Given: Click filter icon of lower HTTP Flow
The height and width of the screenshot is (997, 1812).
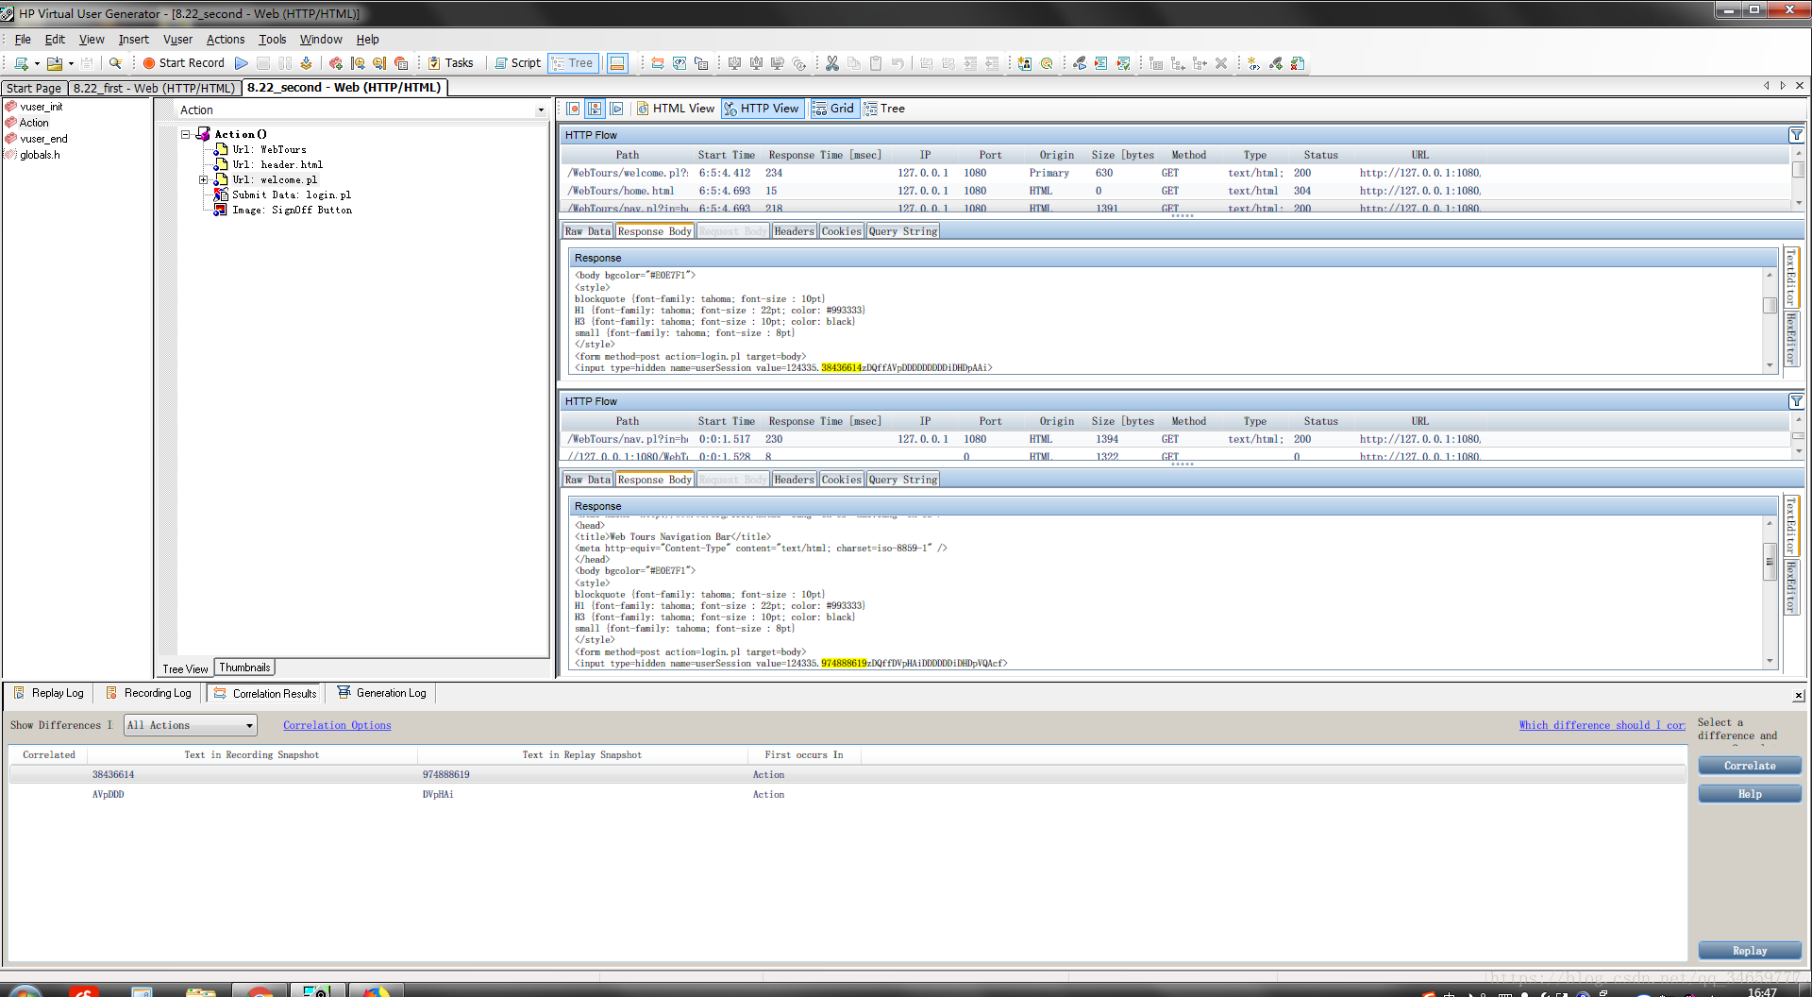Looking at the screenshot, I should pos(1796,401).
